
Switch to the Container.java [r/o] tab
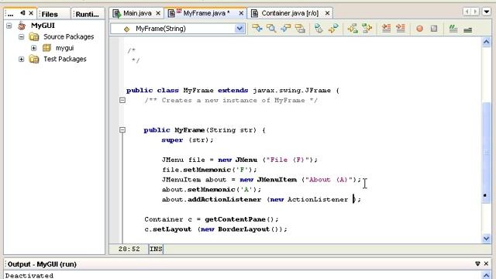click(290, 13)
